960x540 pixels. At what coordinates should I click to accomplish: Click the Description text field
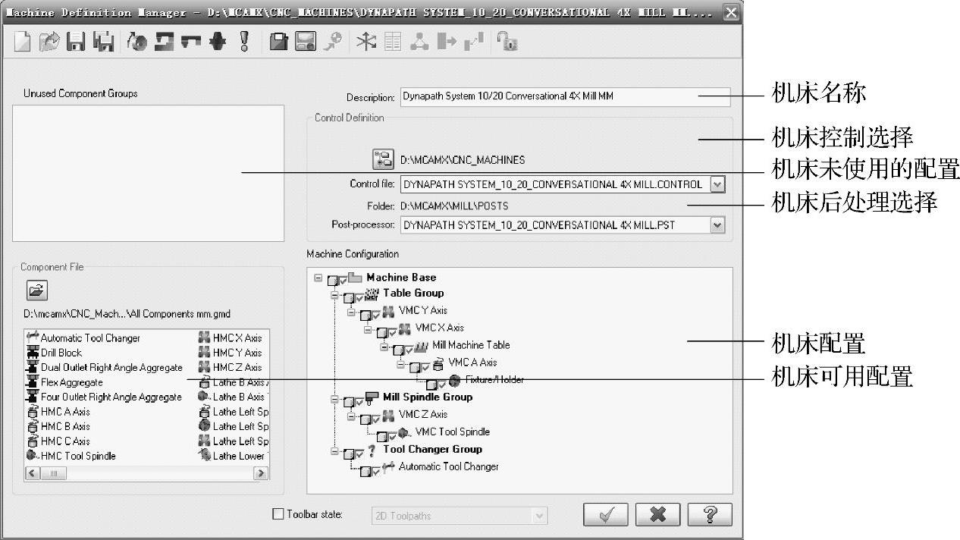click(564, 96)
